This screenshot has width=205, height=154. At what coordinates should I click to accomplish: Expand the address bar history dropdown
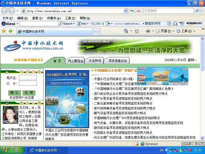[x=126, y=11]
